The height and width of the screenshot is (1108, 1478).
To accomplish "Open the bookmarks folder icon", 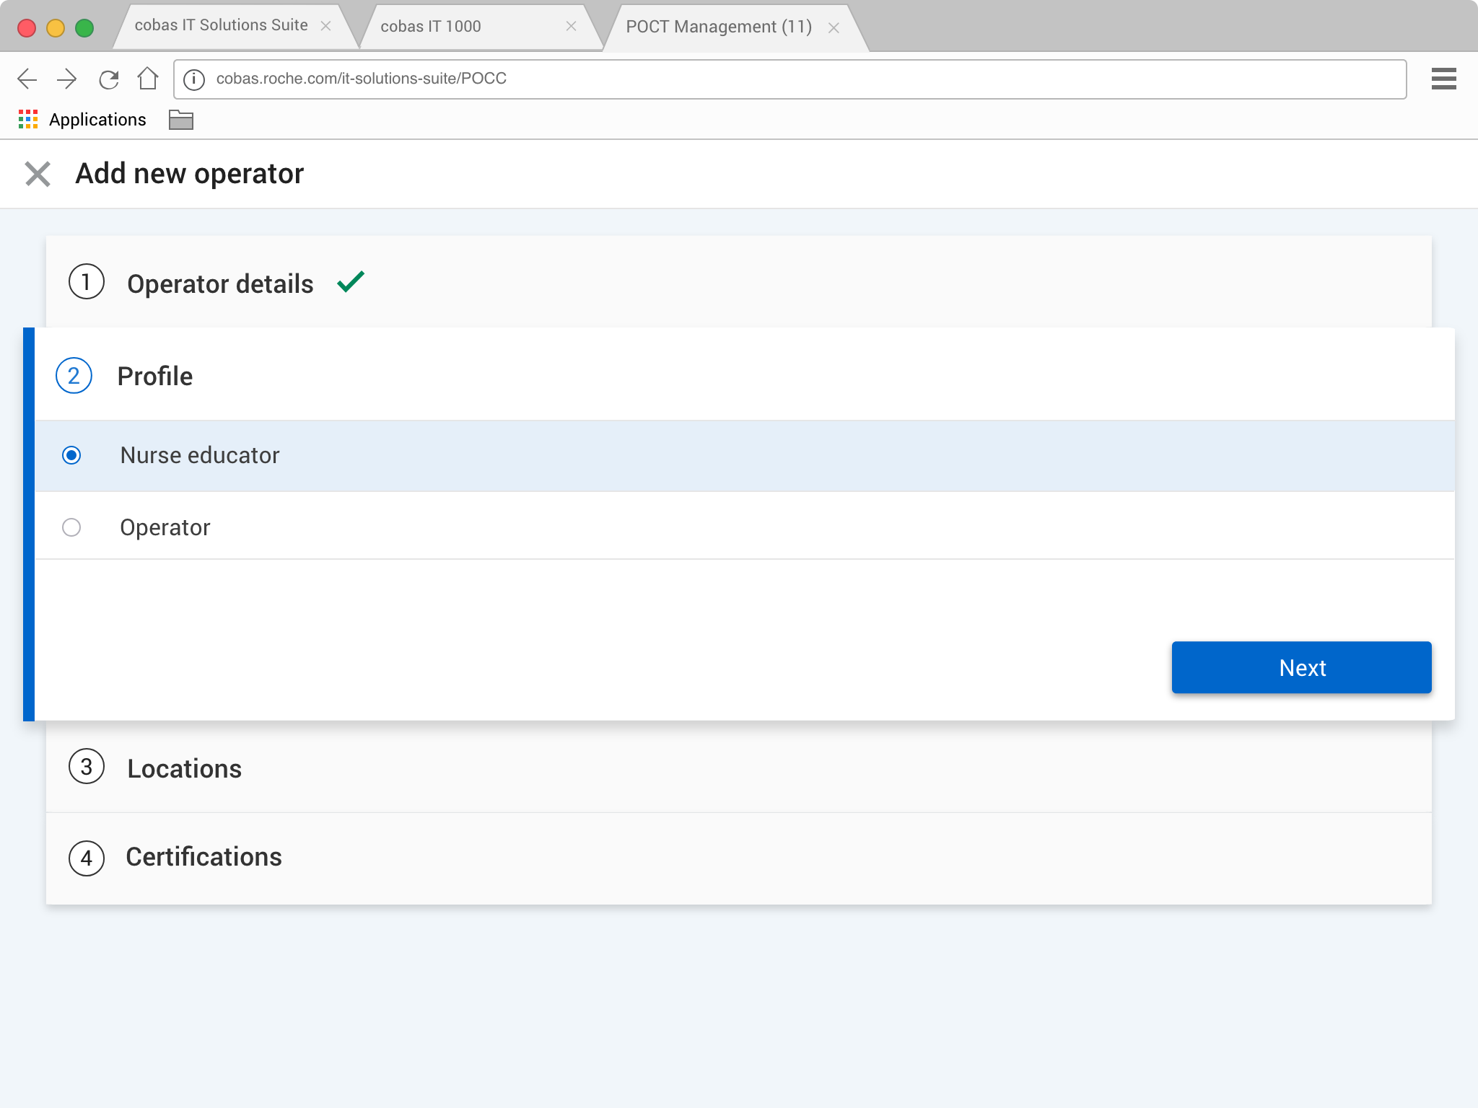I will coord(180,120).
